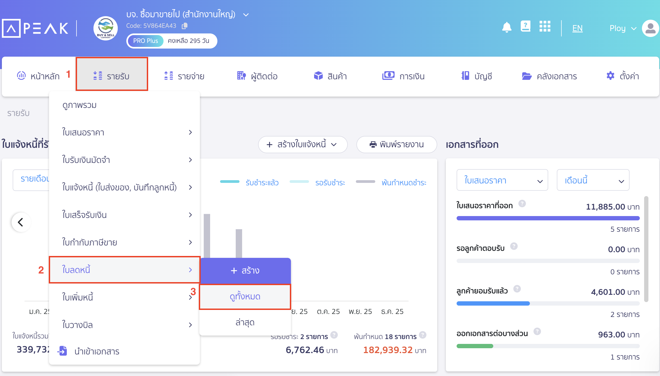The width and height of the screenshot is (660, 376).
Task: Expand the company name dropdown chevron
Action: pos(246,15)
